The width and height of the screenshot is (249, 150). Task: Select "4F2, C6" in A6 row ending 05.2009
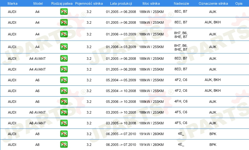[x=181, y=80]
